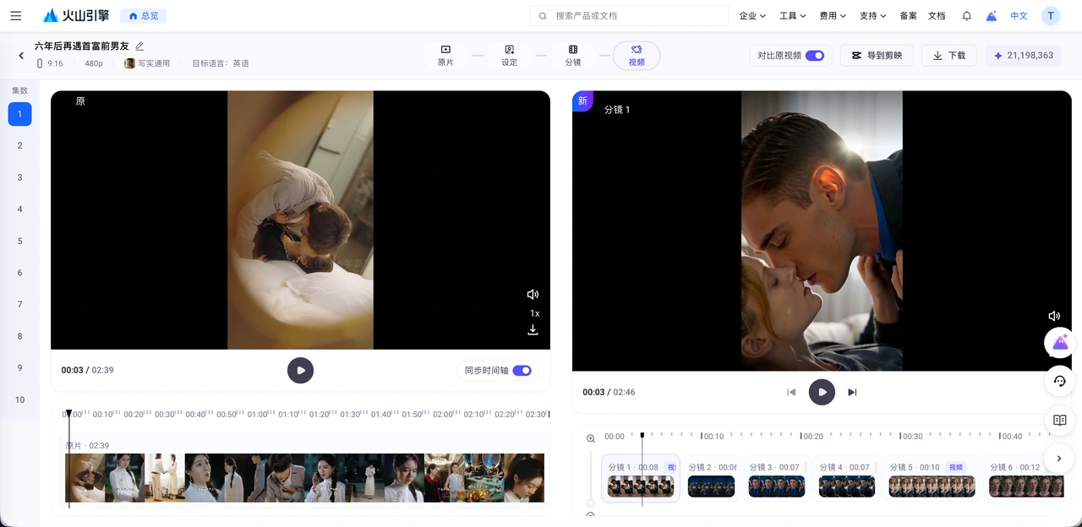Open the floating purple AI assistant button
Screen dimensions: 1082x527
tap(1060, 343)
